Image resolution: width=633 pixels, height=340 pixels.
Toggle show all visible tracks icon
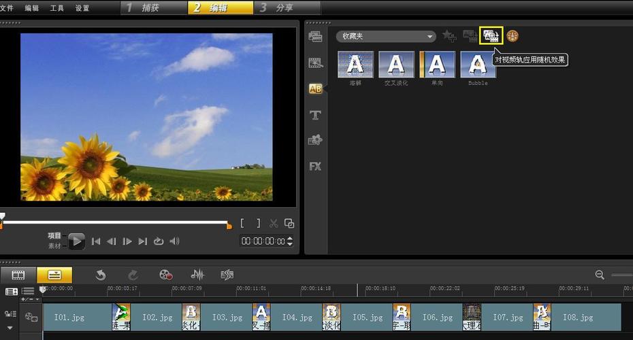[12, 291]
